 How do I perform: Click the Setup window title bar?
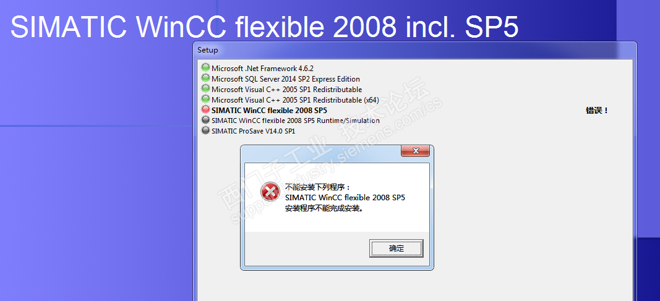click(414, 50)
